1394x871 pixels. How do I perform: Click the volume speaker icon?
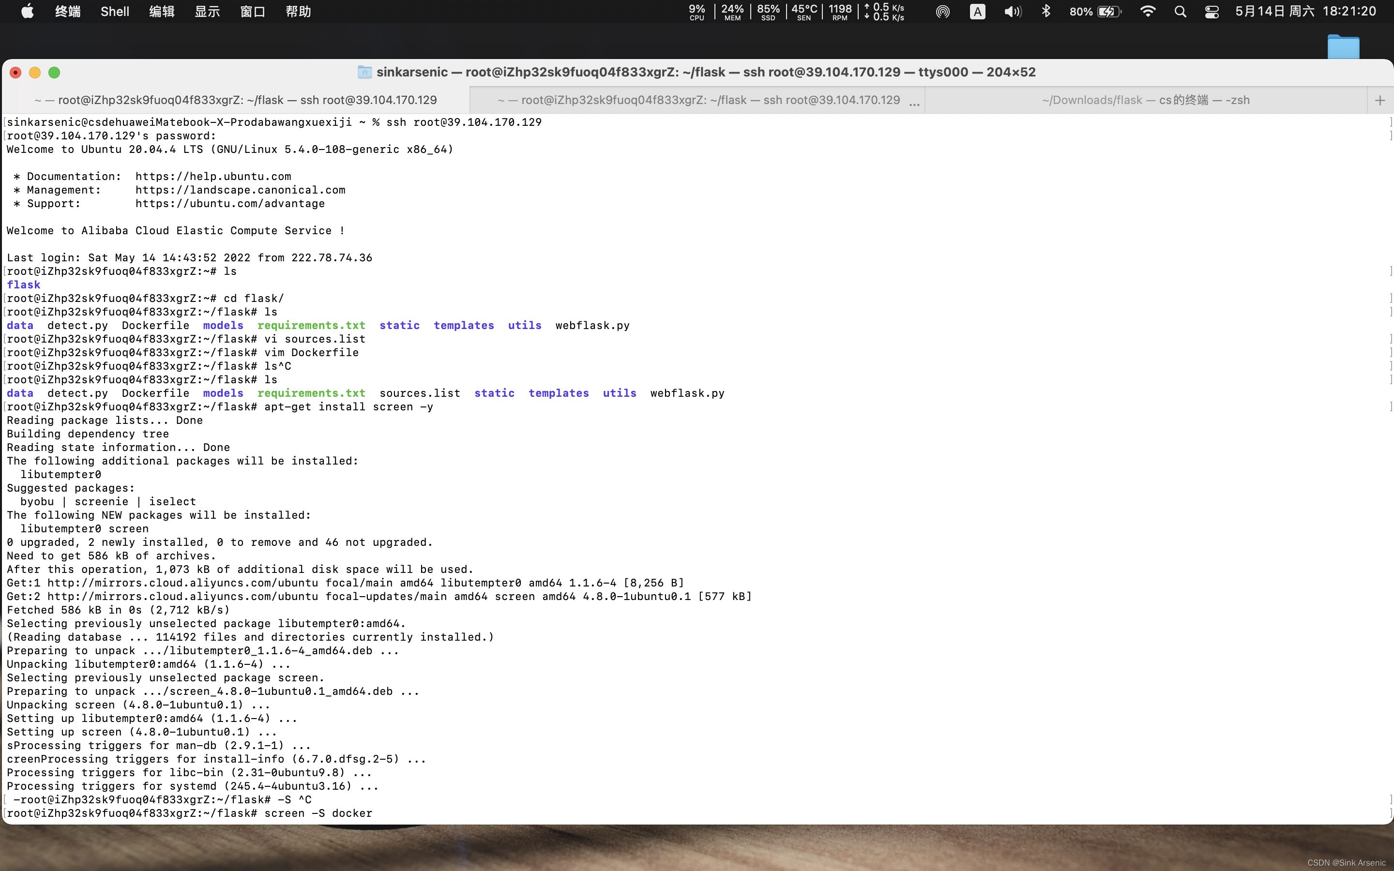1012,12
